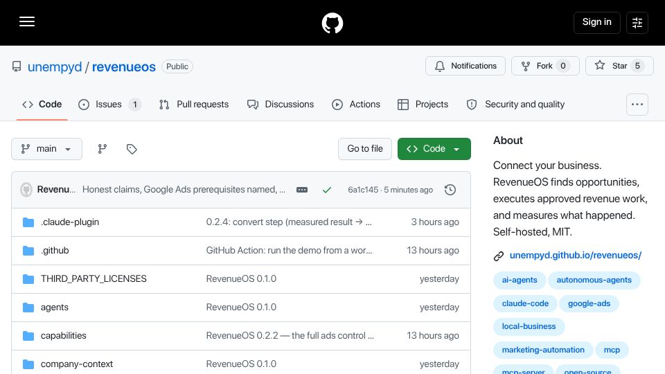The image size is (665, 374).
Task: Open the .github folder
Action: click(x=55, y=250)
